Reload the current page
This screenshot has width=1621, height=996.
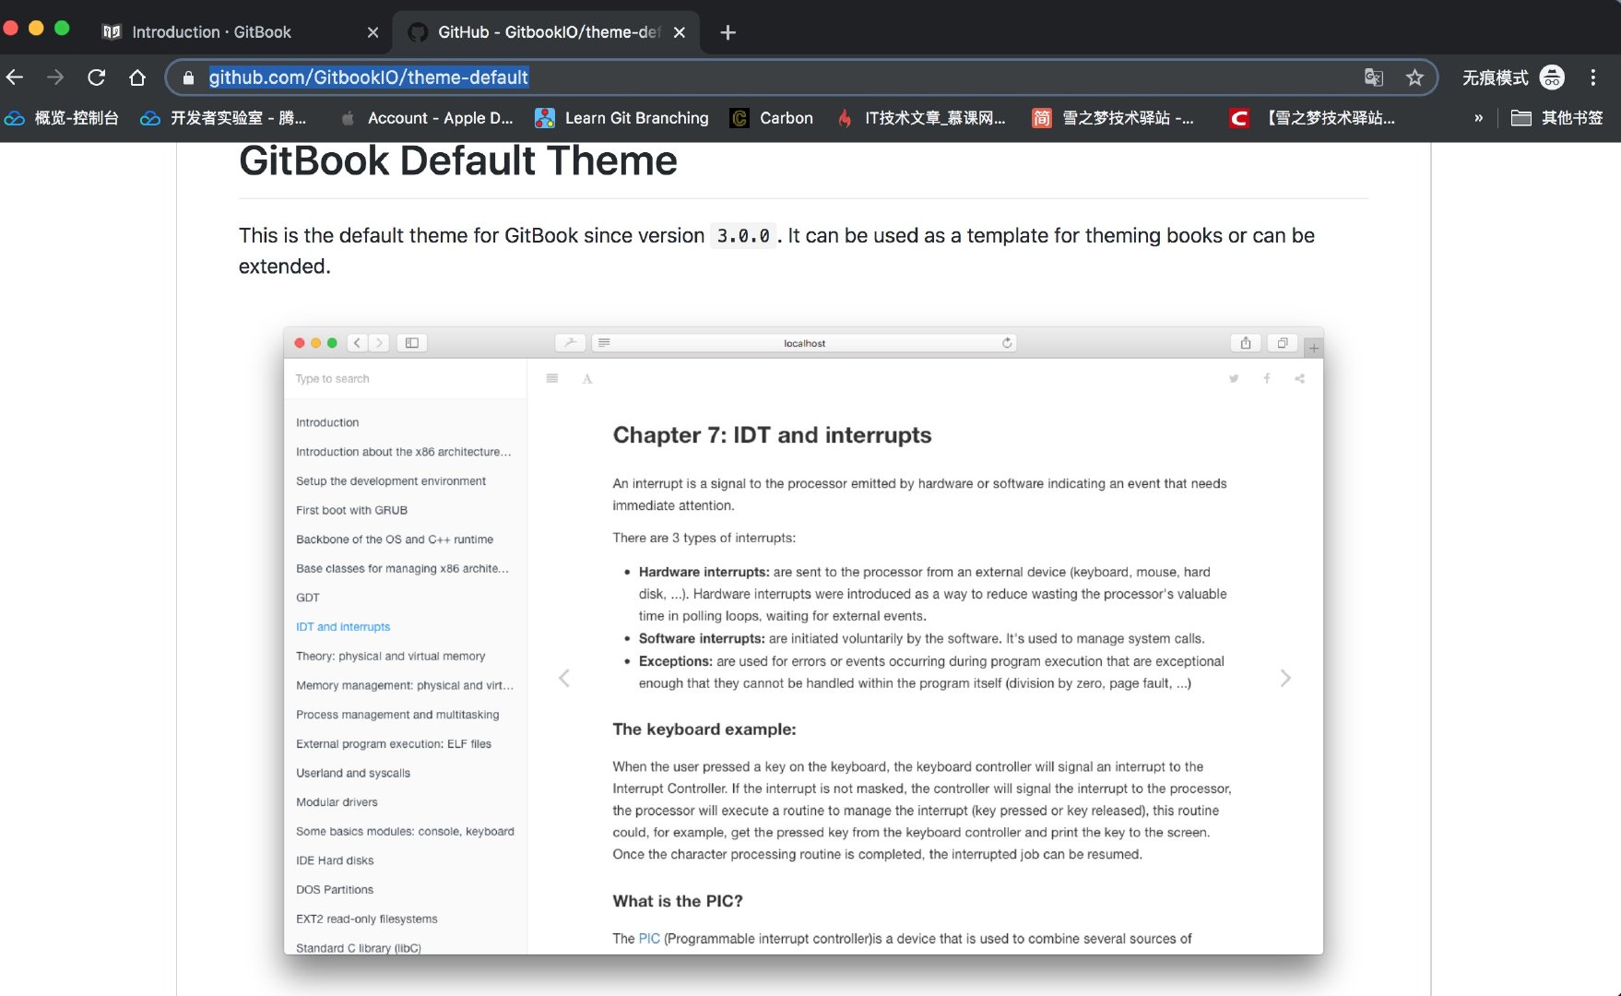pos(95,77)
